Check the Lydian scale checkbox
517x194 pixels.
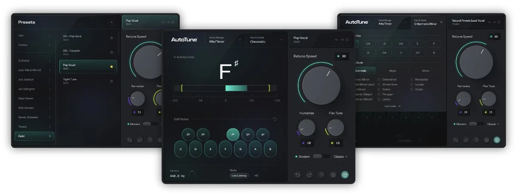379,99
